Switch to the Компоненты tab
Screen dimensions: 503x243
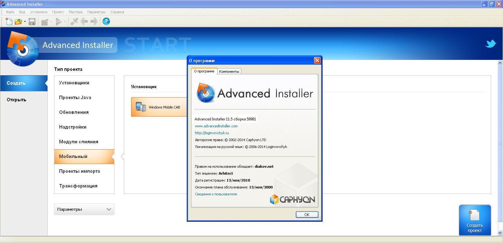pos(229,71)
